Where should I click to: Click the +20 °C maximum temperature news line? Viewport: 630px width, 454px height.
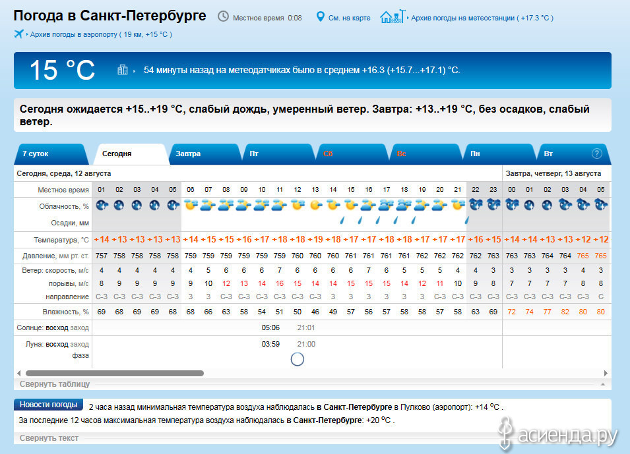click(206, 420)
